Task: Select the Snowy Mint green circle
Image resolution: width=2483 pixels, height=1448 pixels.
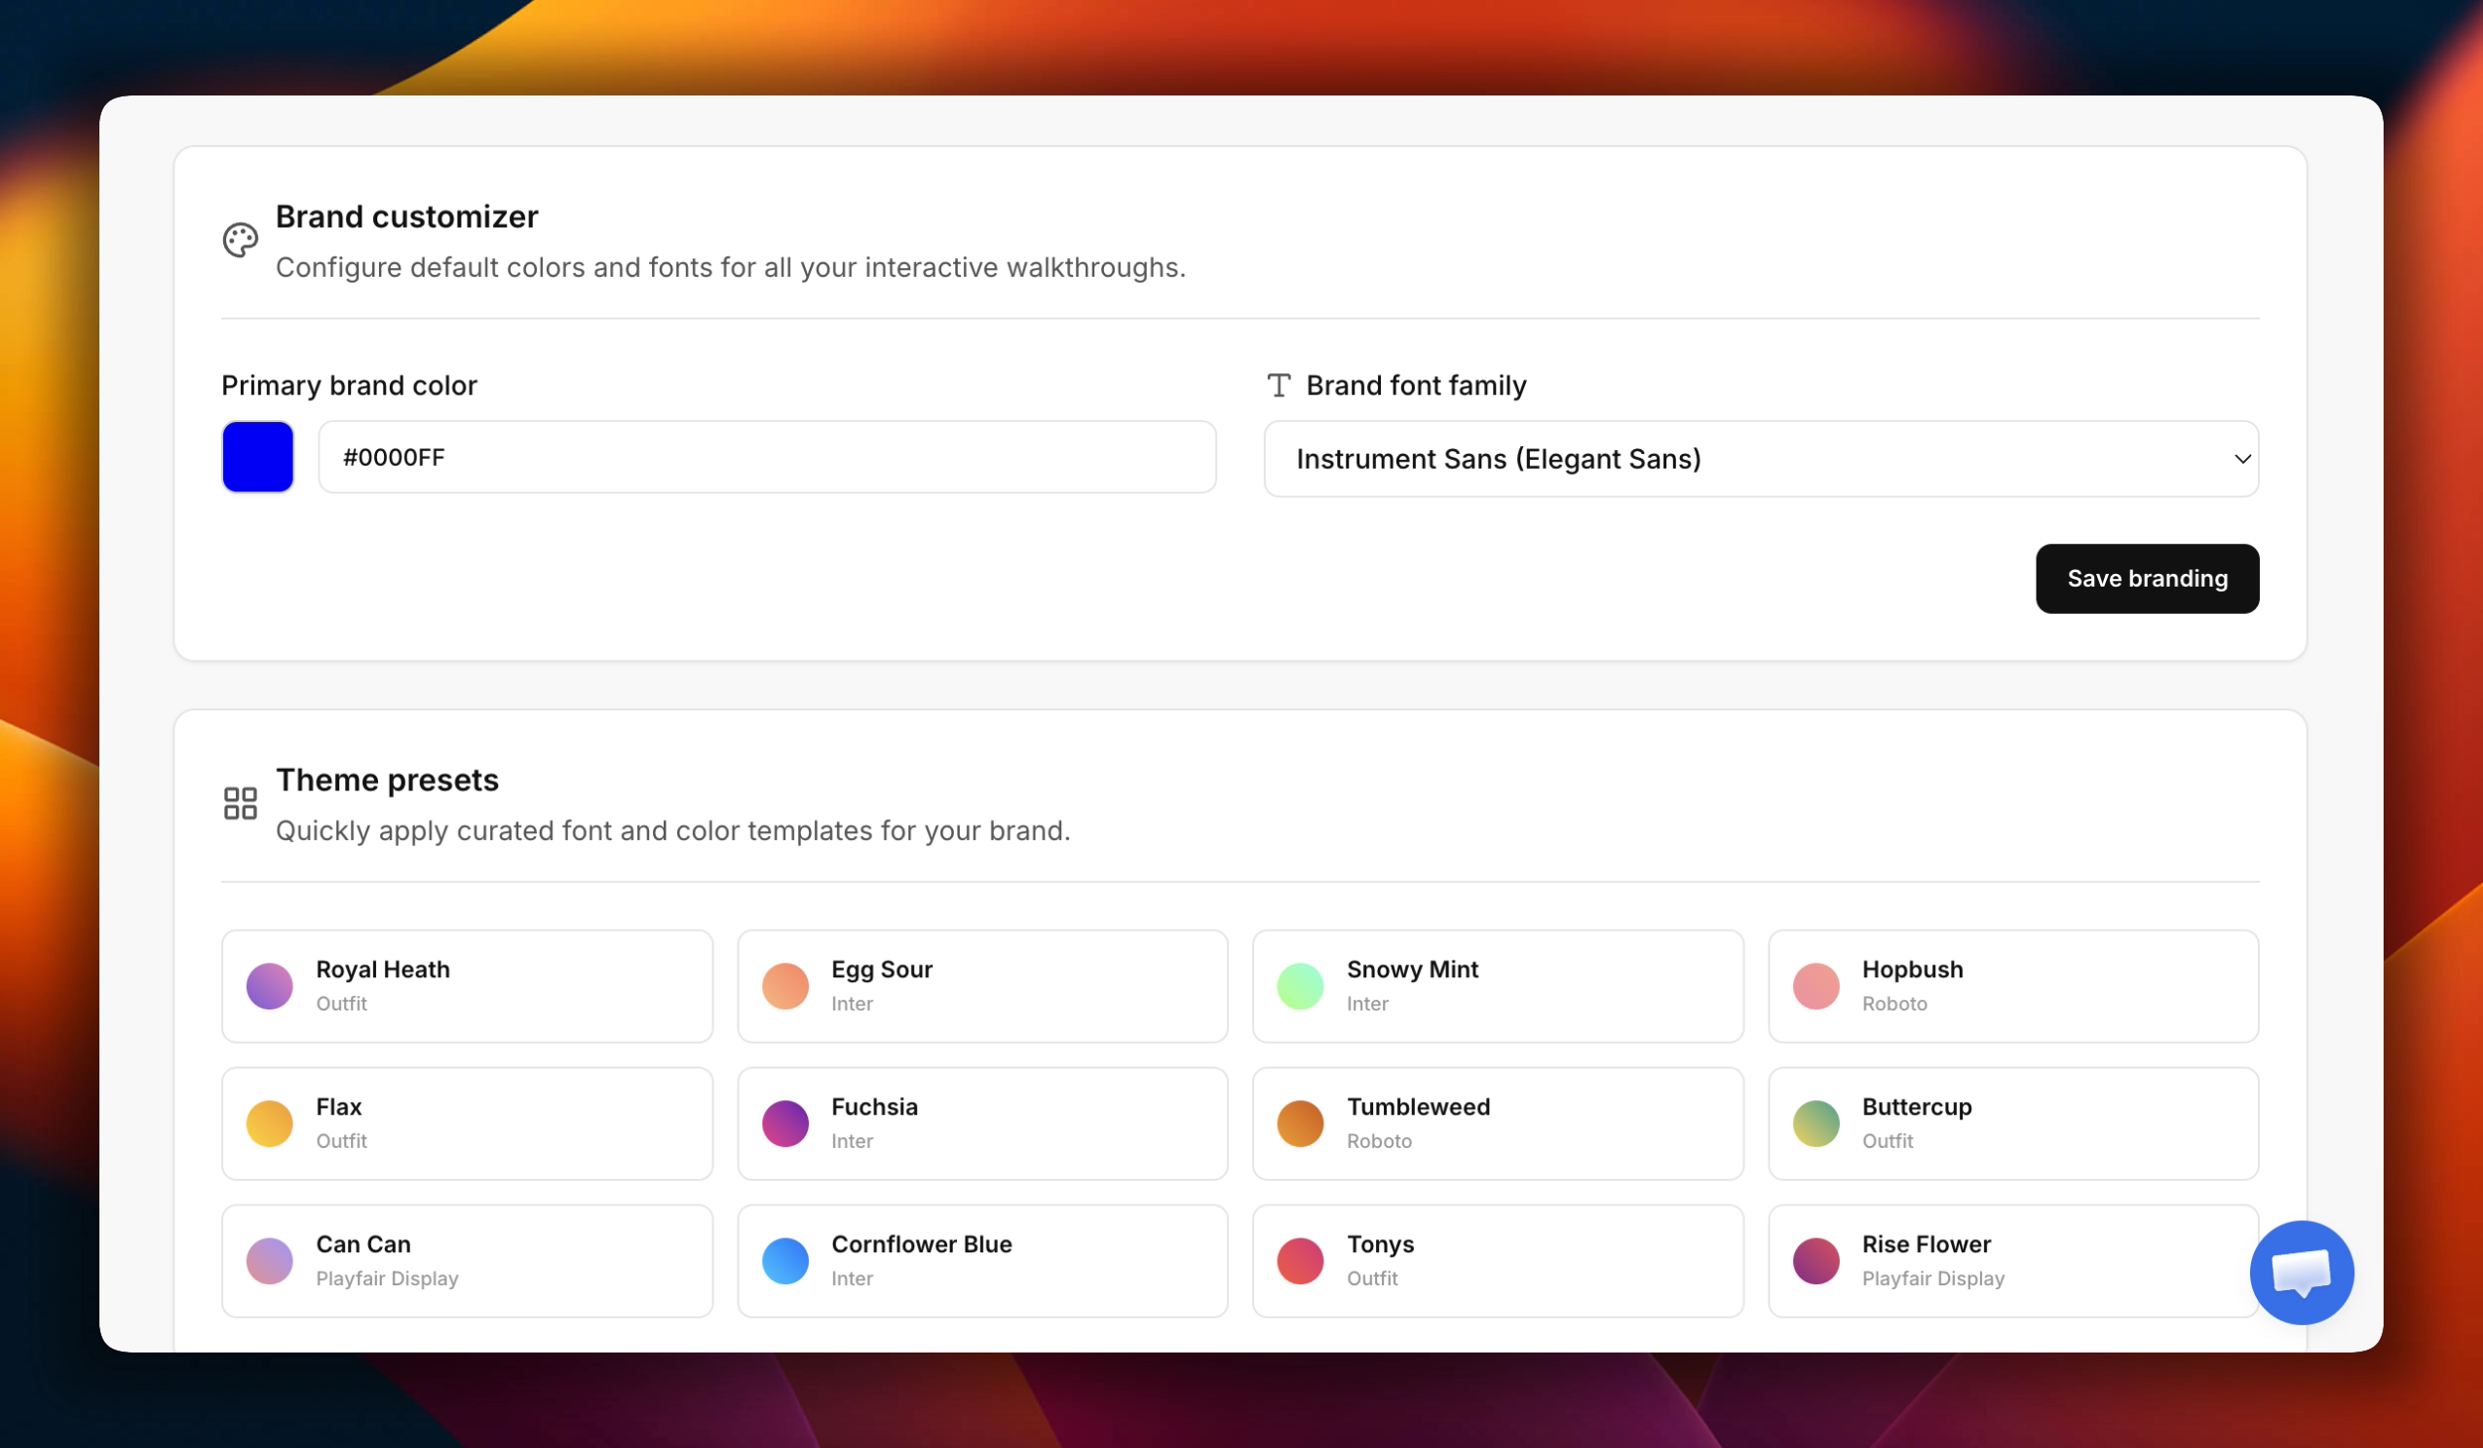Action: pyautogui.click(x=1301, y=986)
